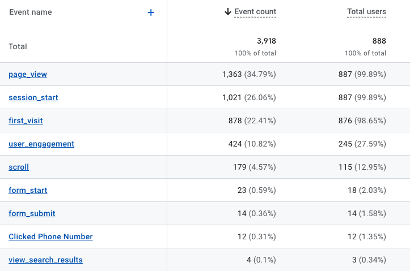Screen dimensions: 410x271
Task: Click the 115 (12.95%) total users cell
Action: click(x=362, y=167)
